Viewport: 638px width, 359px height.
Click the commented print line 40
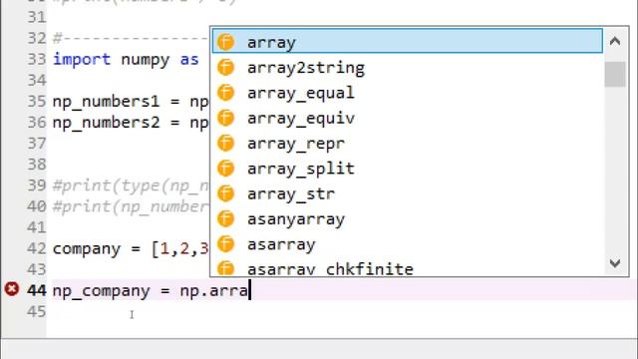click(131, 206)
